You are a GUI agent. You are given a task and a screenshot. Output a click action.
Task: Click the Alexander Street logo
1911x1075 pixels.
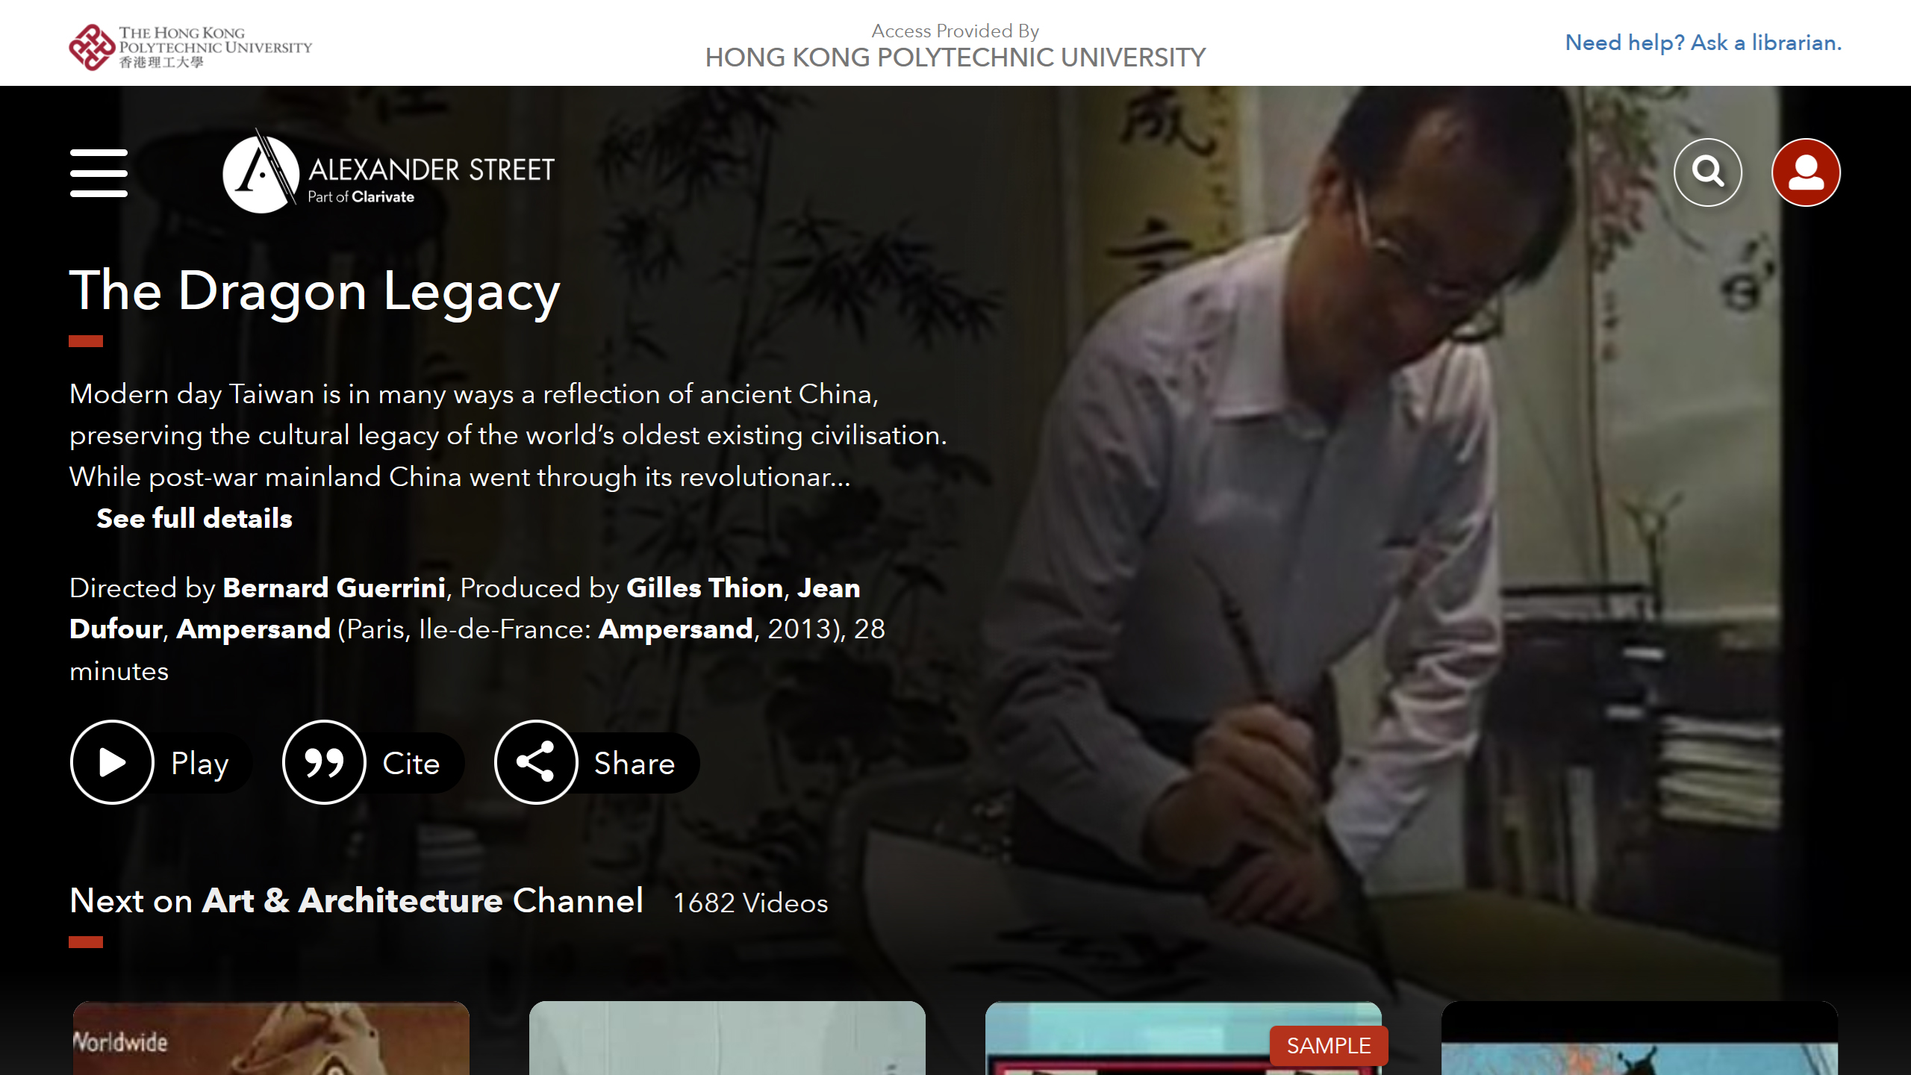coord(388,172)
